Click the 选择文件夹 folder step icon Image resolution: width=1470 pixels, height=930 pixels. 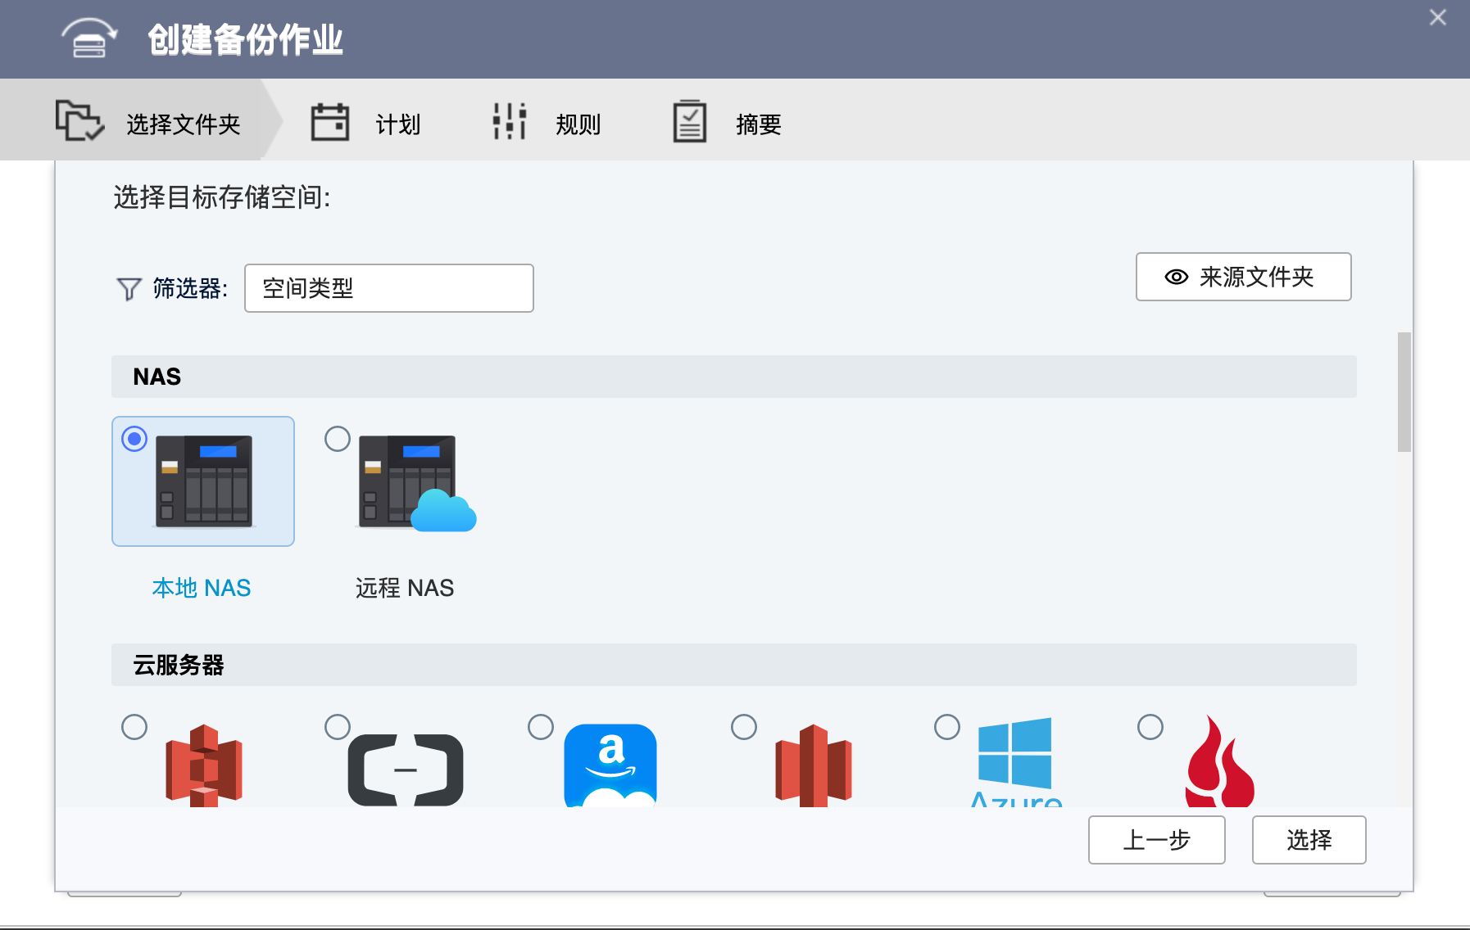79,122
